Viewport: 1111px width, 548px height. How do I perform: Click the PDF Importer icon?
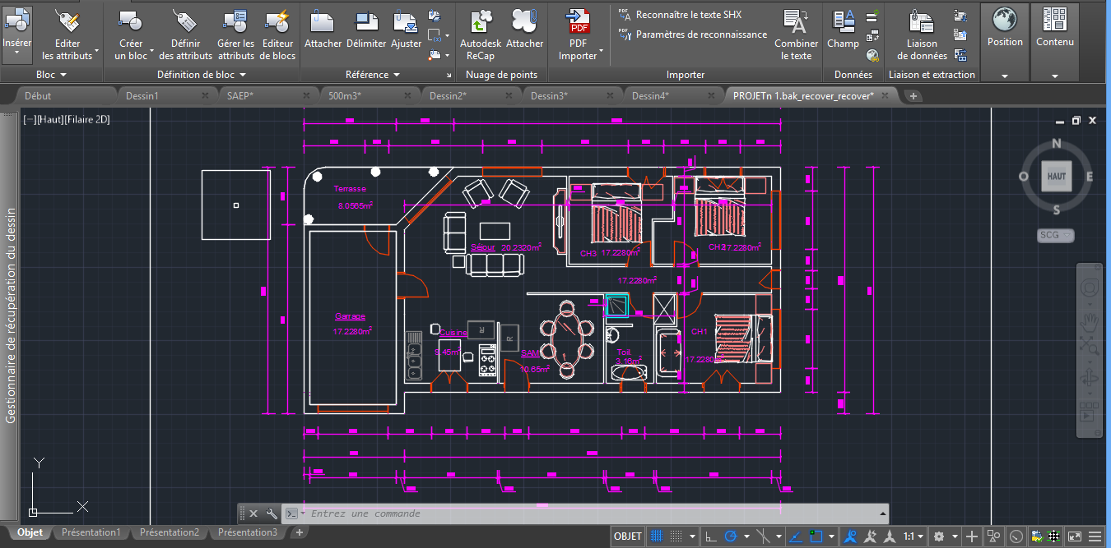pos(578,20)
